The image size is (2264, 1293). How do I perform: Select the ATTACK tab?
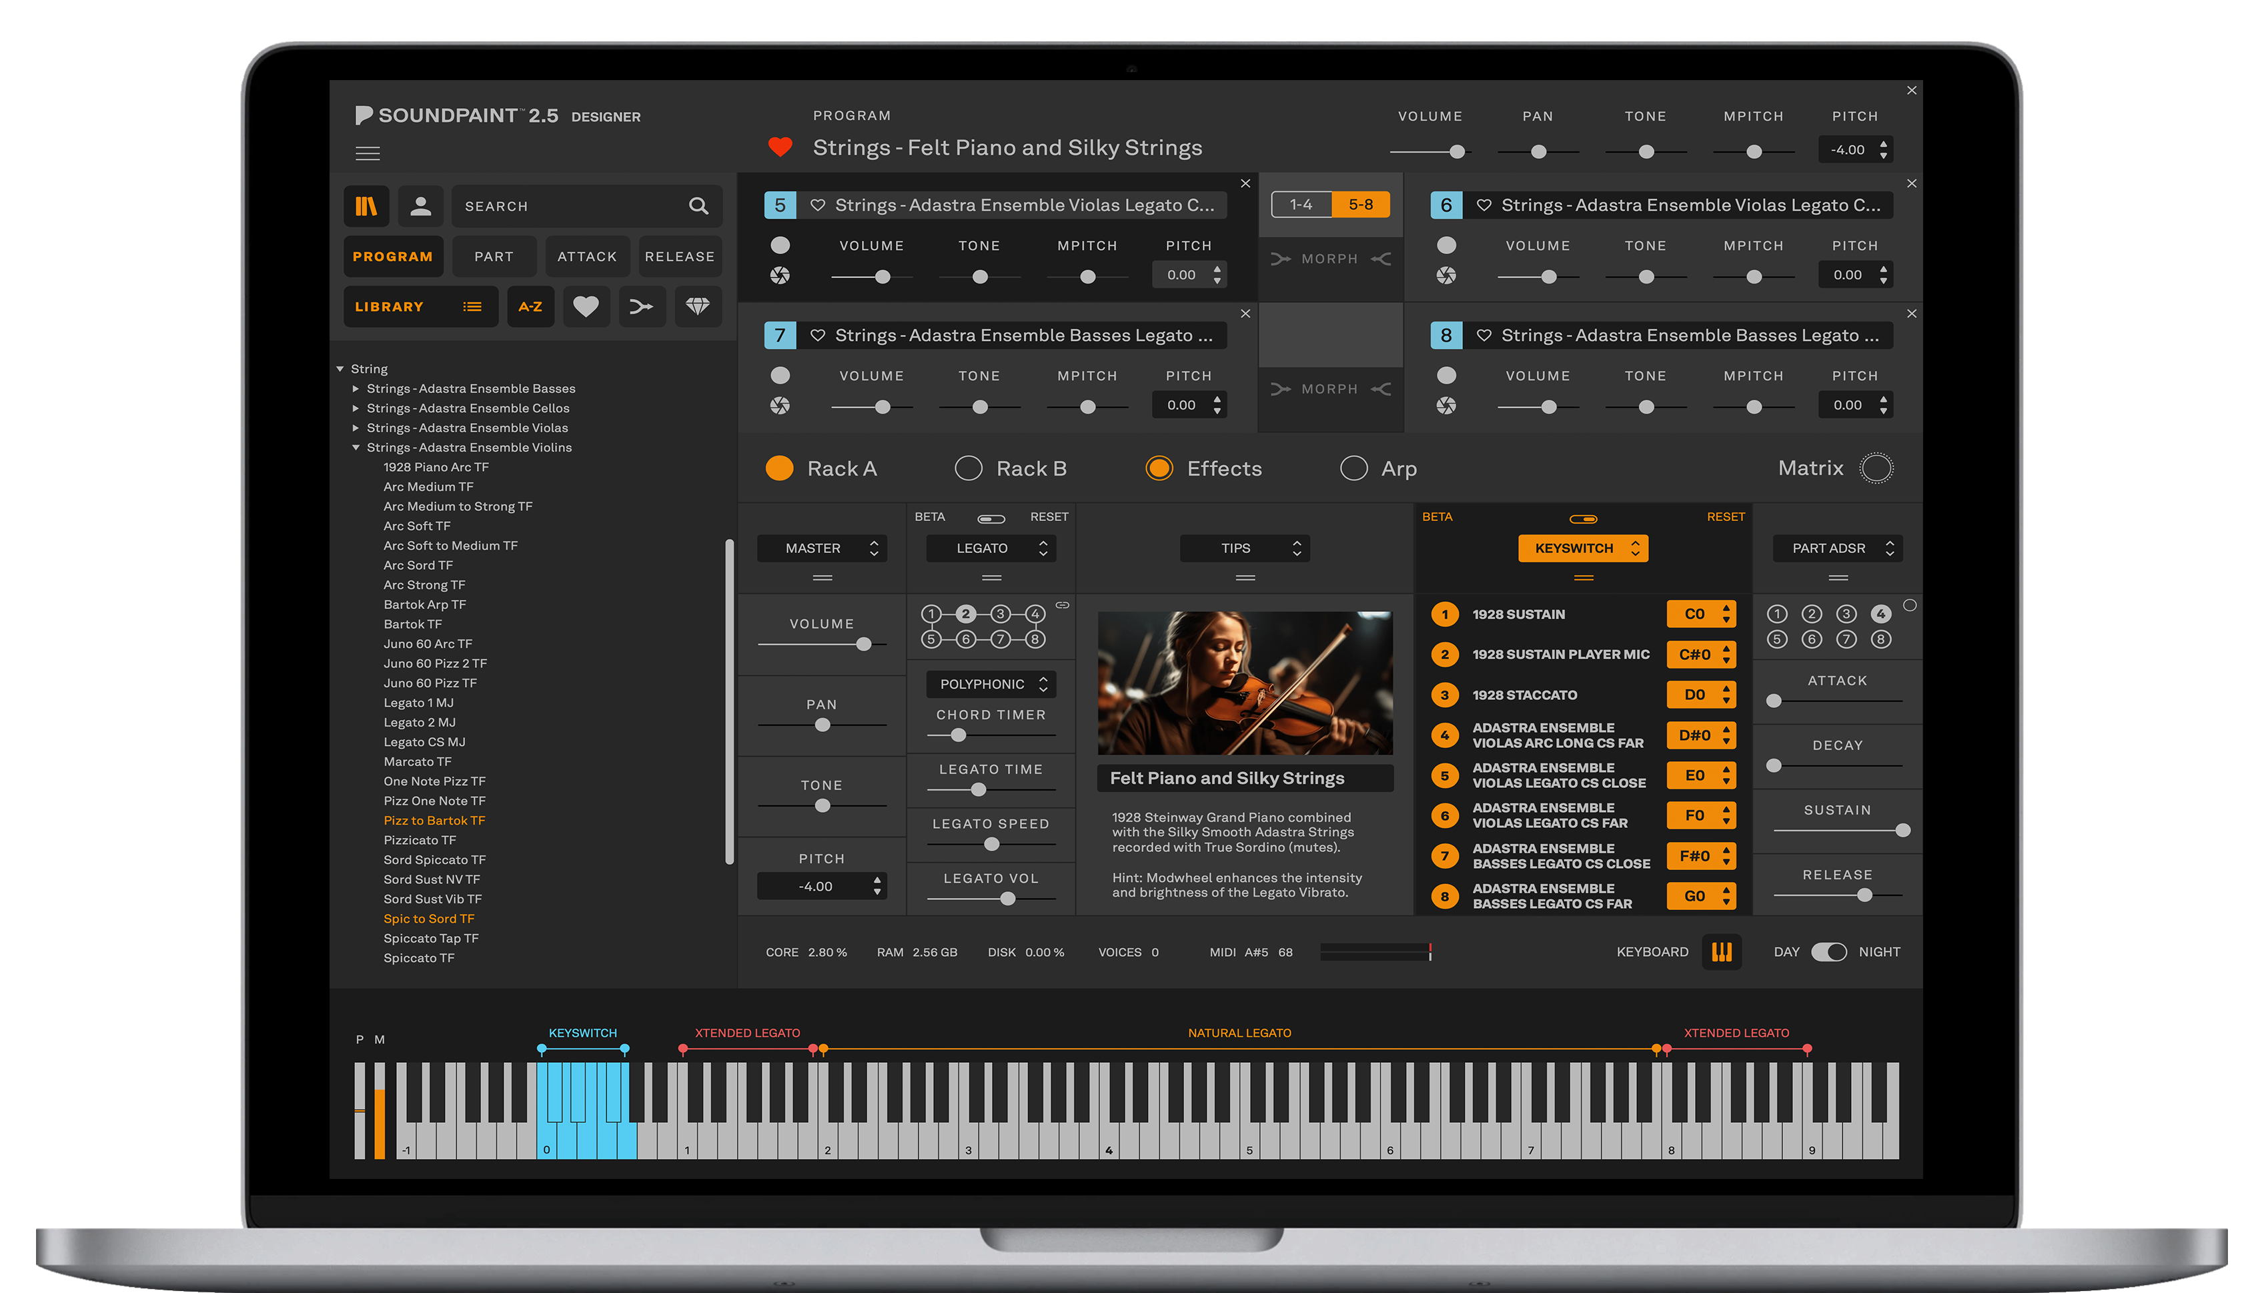click(587, 257)
